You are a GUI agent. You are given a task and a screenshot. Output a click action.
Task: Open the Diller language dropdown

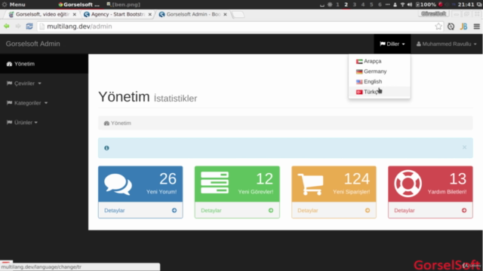click(392, 44)
